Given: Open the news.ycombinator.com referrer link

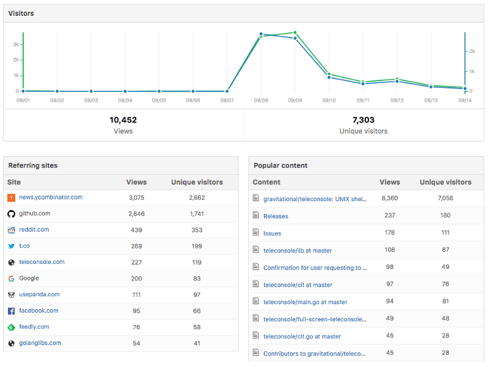Looking at the screenshot, I should 51,198.
